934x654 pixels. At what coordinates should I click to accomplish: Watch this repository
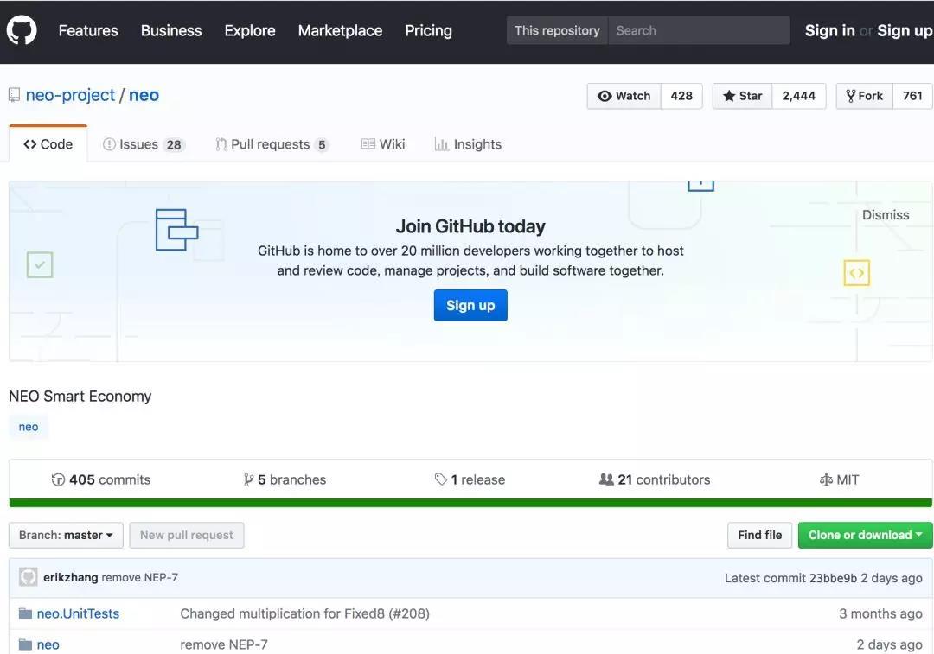click(x=624, y=96)
